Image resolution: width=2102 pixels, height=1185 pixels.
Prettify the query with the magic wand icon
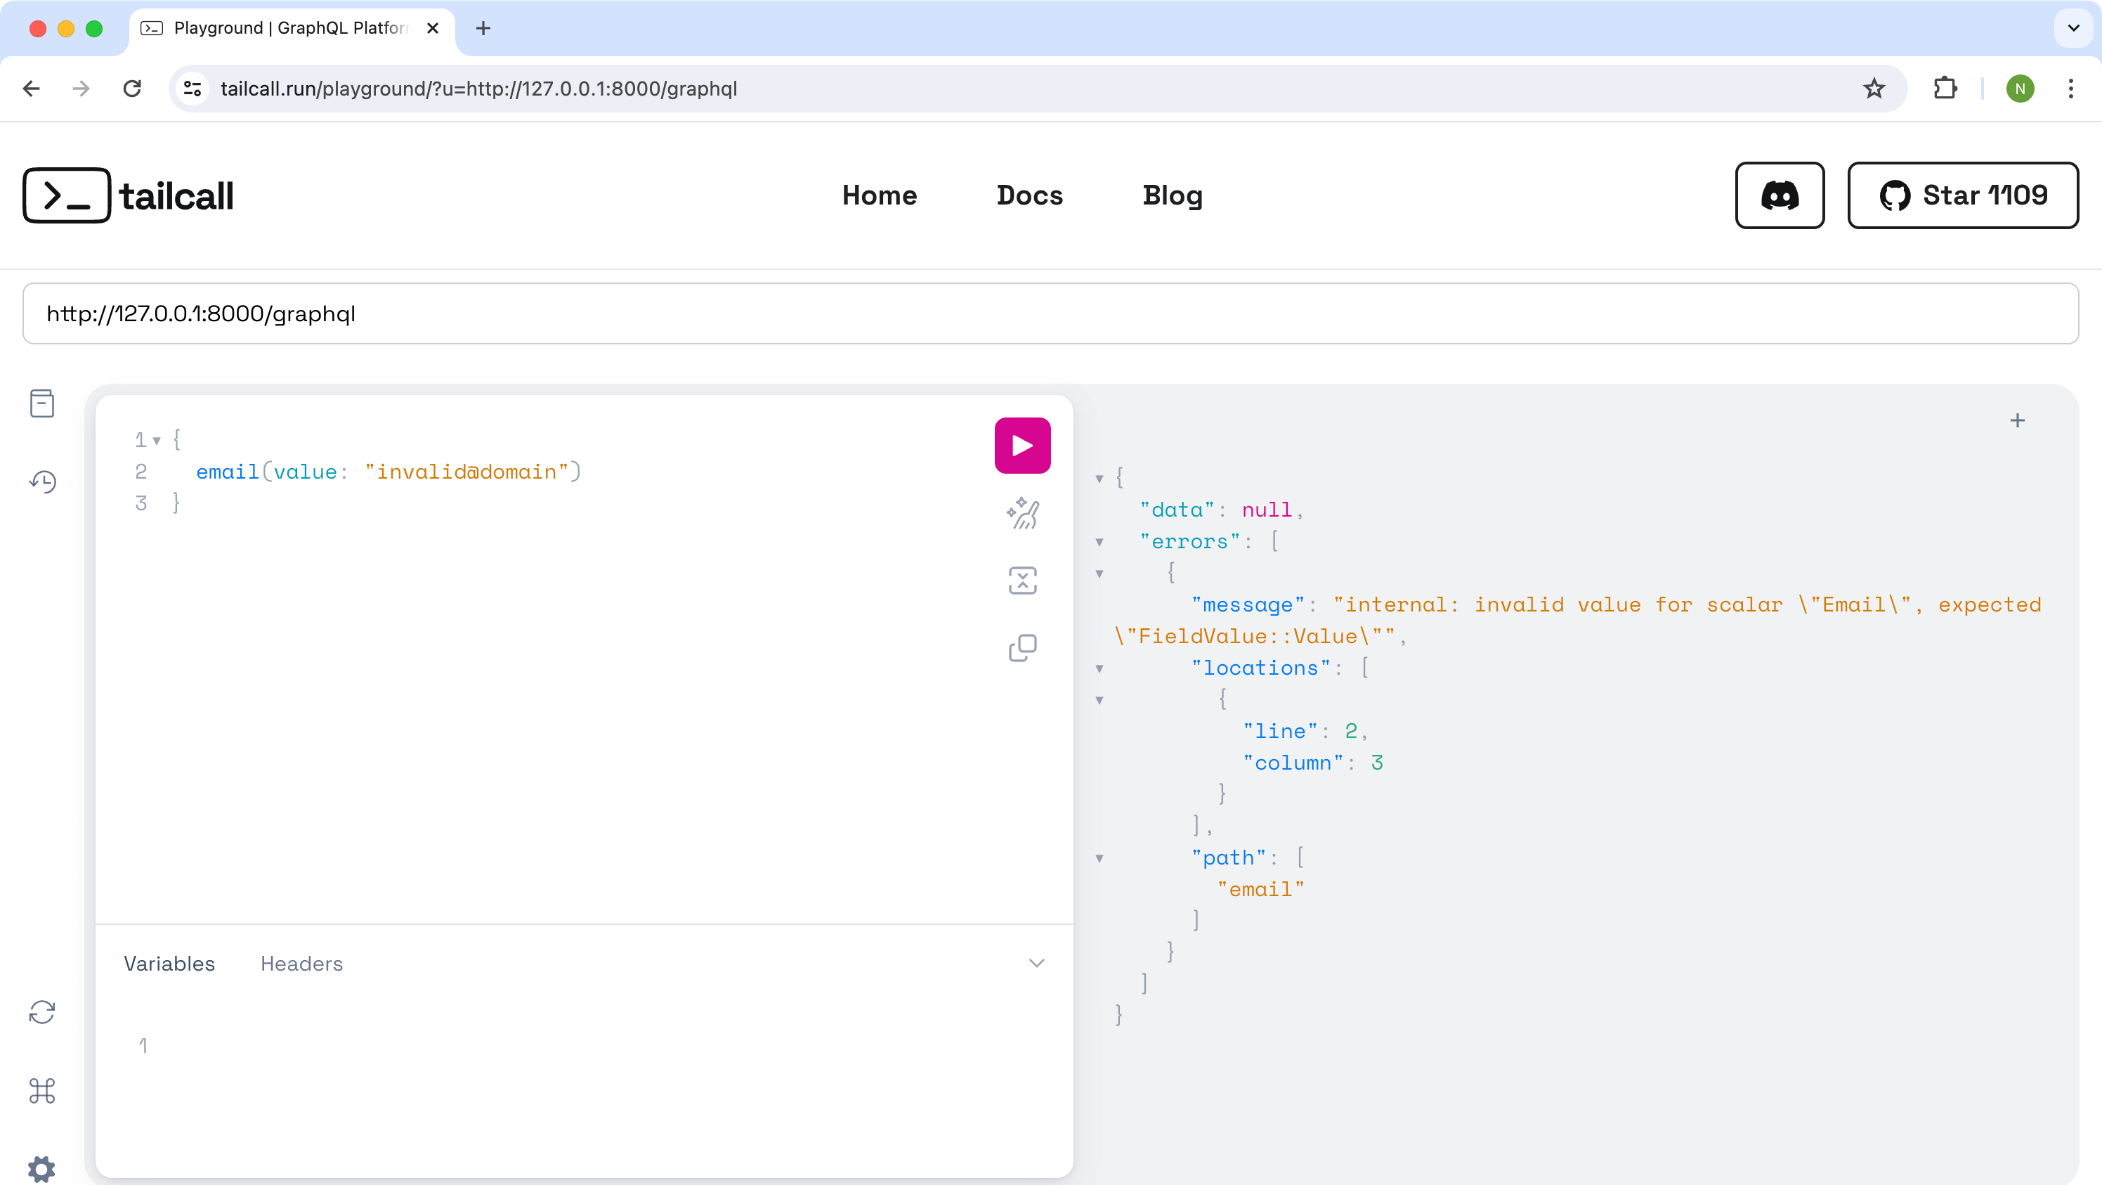pyautogui.click(x=1021, y=513)
